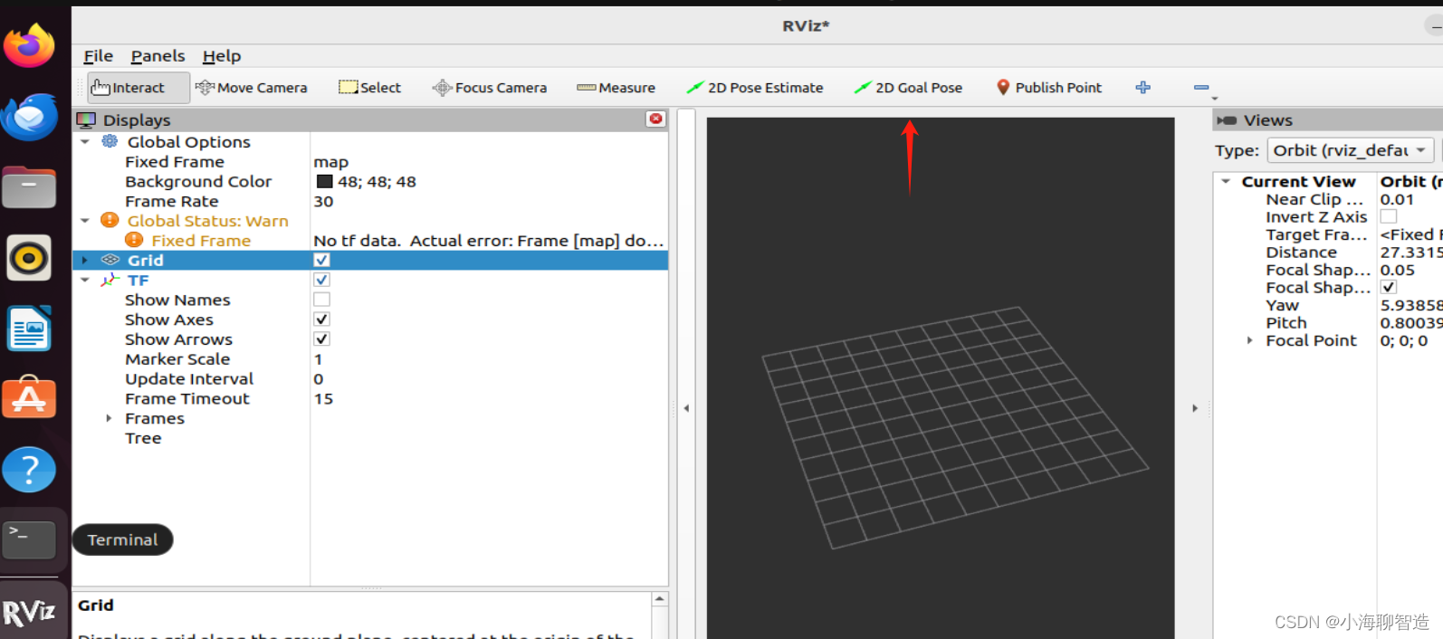Click the Distance value in Views
The image size is (1443, 639).
point(1410,252)
